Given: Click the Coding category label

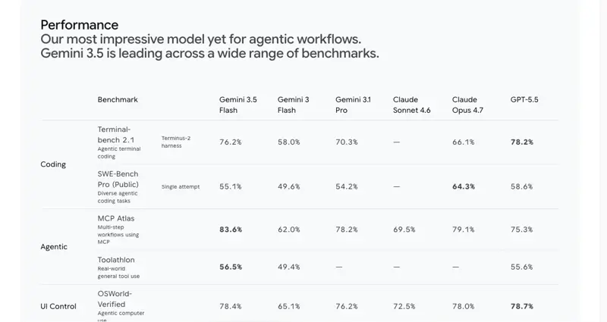Looking at the screenshot, I should [53, 164].
